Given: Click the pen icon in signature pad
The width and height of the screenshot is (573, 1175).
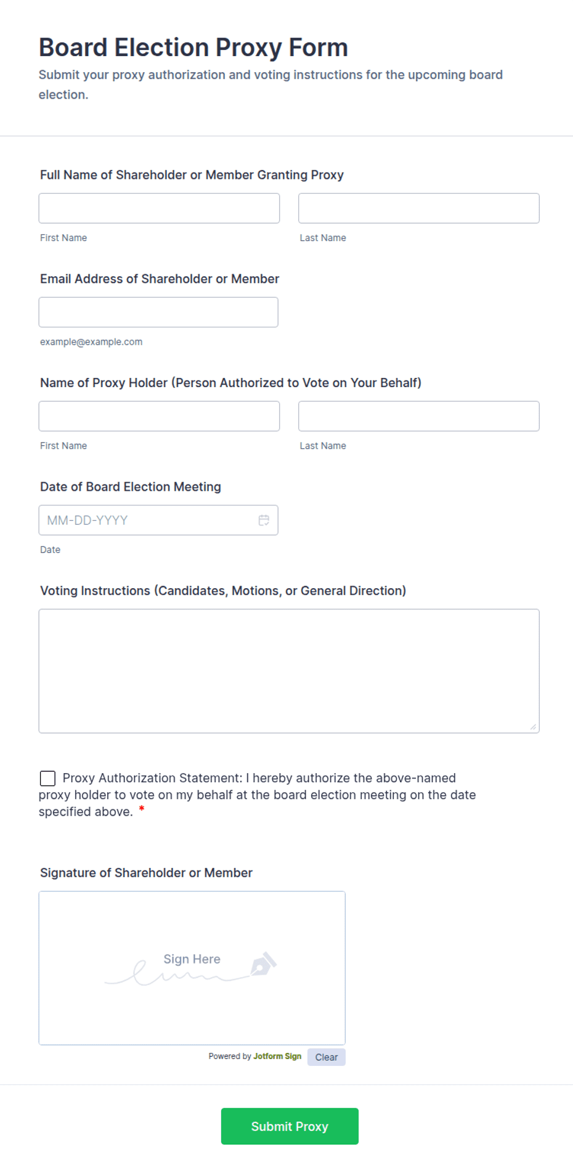Looking at the screenshot, I should pos(264,964).
